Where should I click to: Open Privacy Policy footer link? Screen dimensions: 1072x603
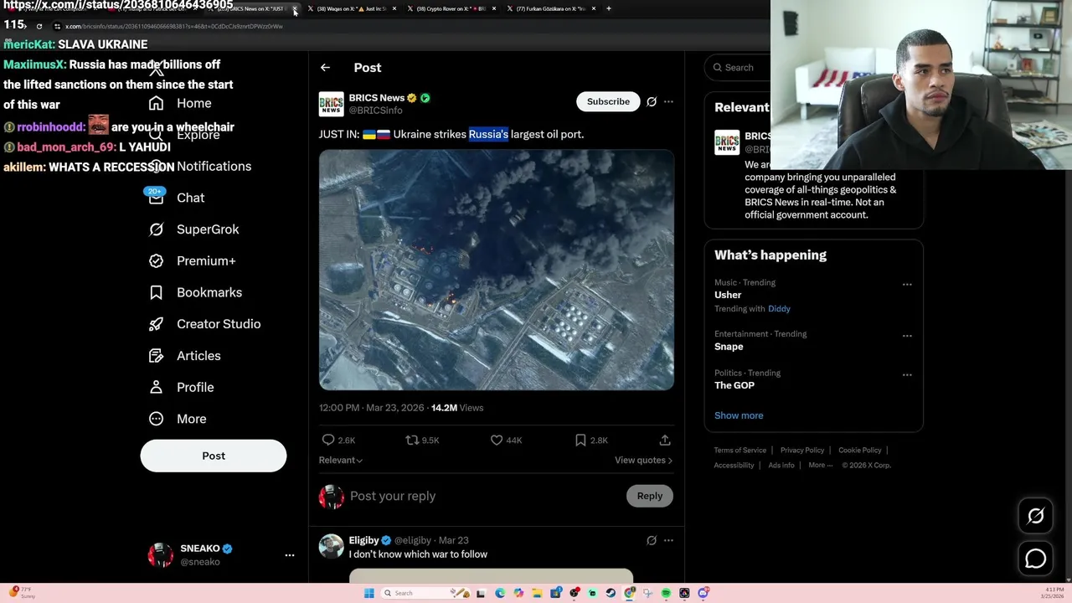(x=802, y=451)
